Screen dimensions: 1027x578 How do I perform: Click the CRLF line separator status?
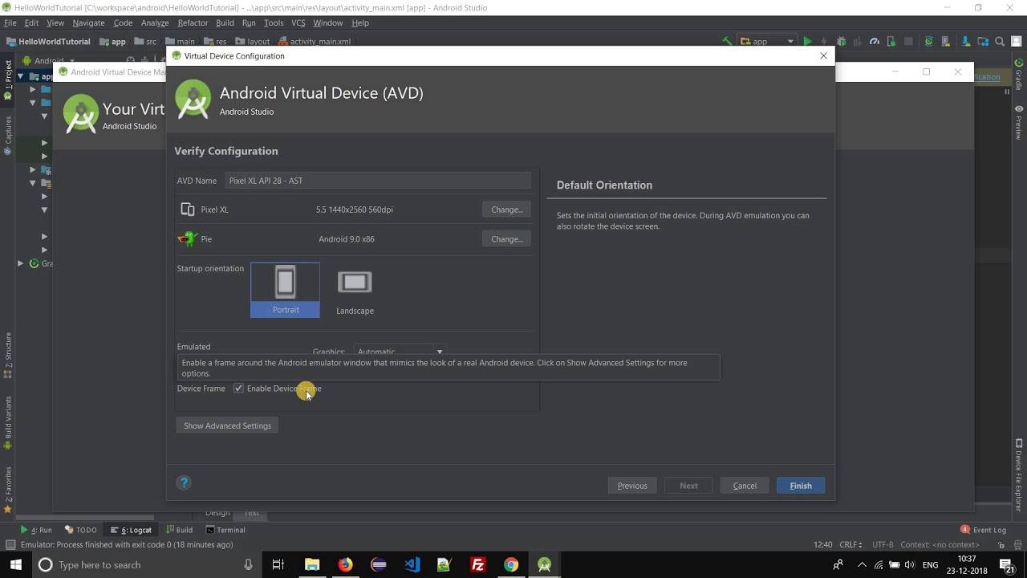(x=850, y=544)
